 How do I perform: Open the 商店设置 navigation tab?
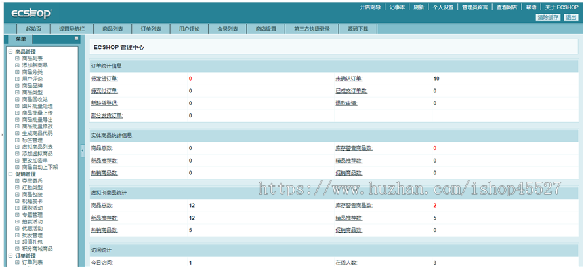pyautogui.click(x=266, y=29)
